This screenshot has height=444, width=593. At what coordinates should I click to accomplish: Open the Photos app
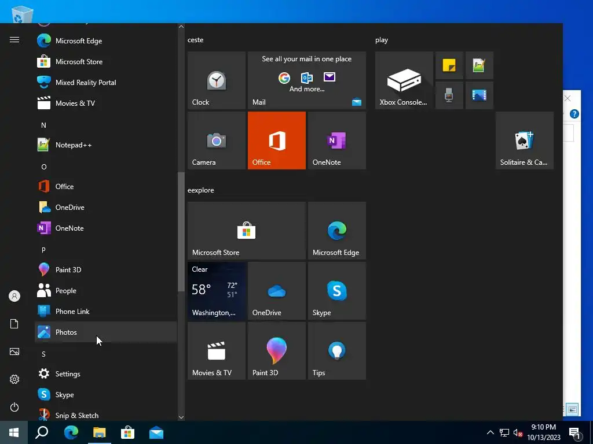(x=106, y=332)
